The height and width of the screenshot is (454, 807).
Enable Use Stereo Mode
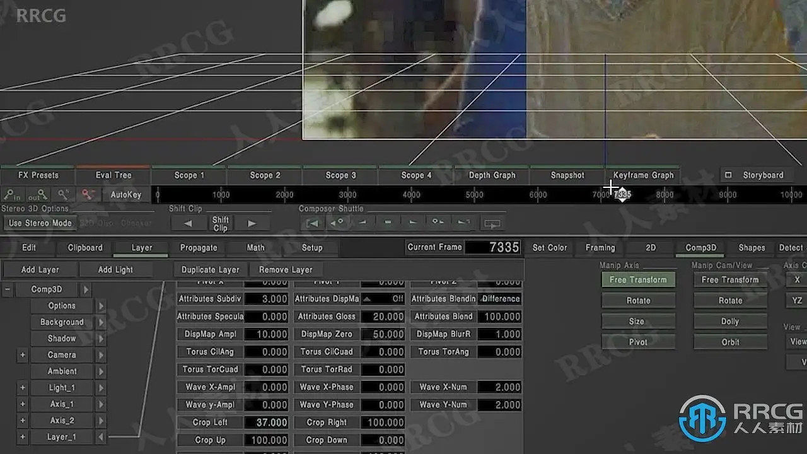point(40,223)
